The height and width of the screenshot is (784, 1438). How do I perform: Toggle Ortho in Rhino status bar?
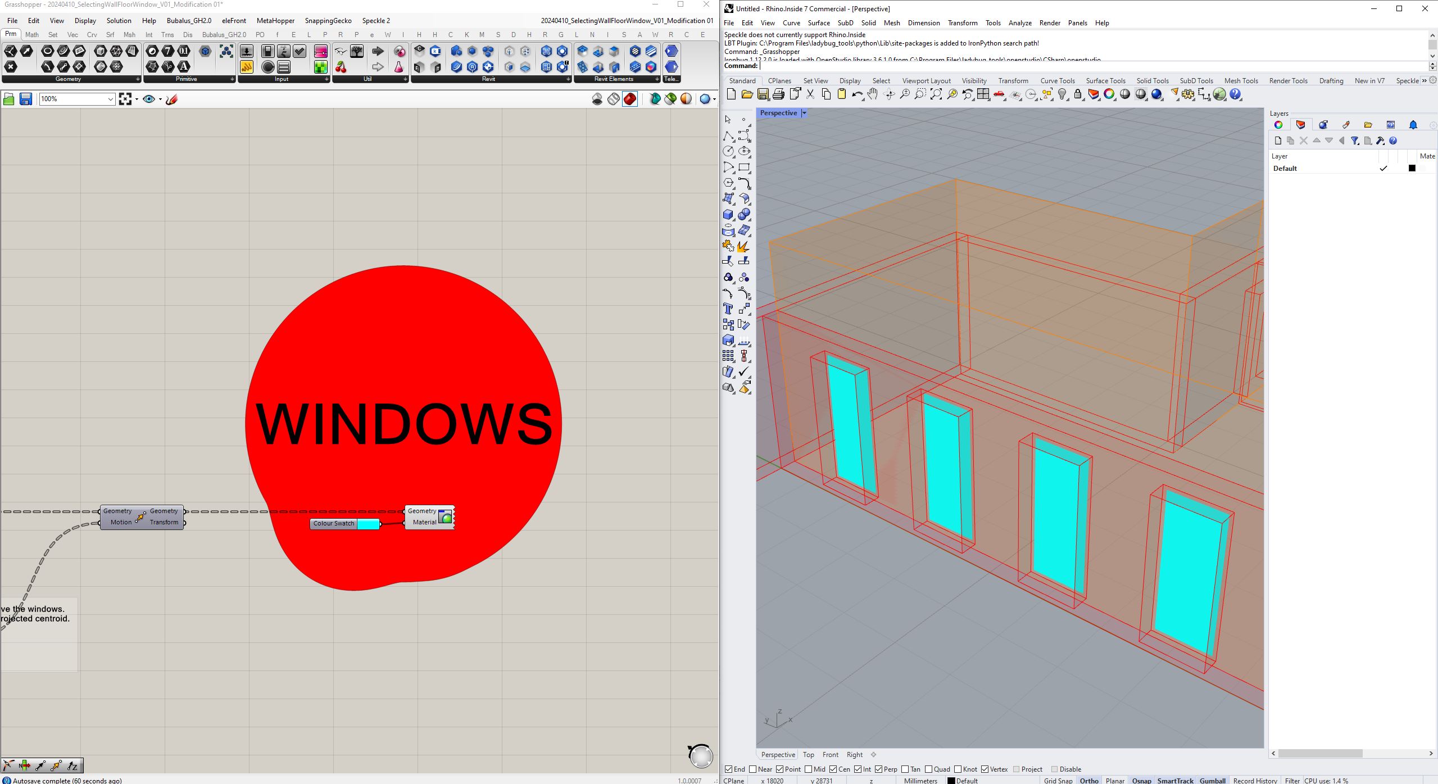pyautogui.click(x=1088, y=781)
